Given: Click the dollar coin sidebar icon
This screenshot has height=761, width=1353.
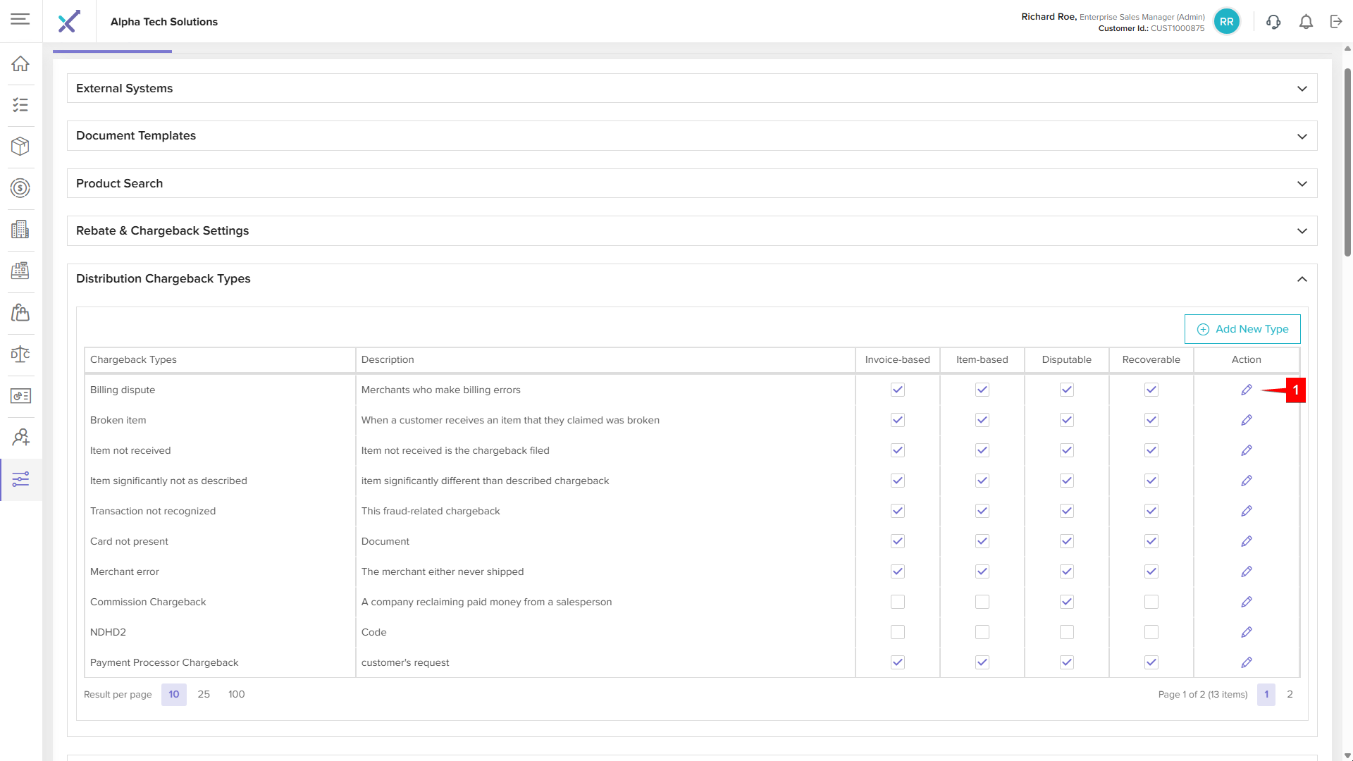Looking at the screenshot, I should coord(20,188).
